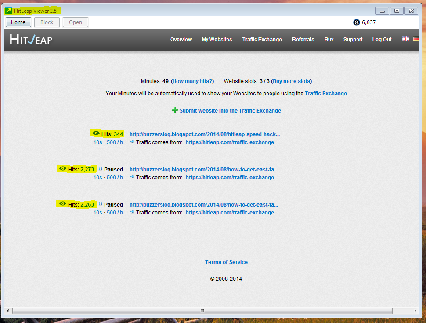Click '10s · 500 / h' under Hits: 2,263
This screenshot has height=323, width=426.
coord(108,212)
